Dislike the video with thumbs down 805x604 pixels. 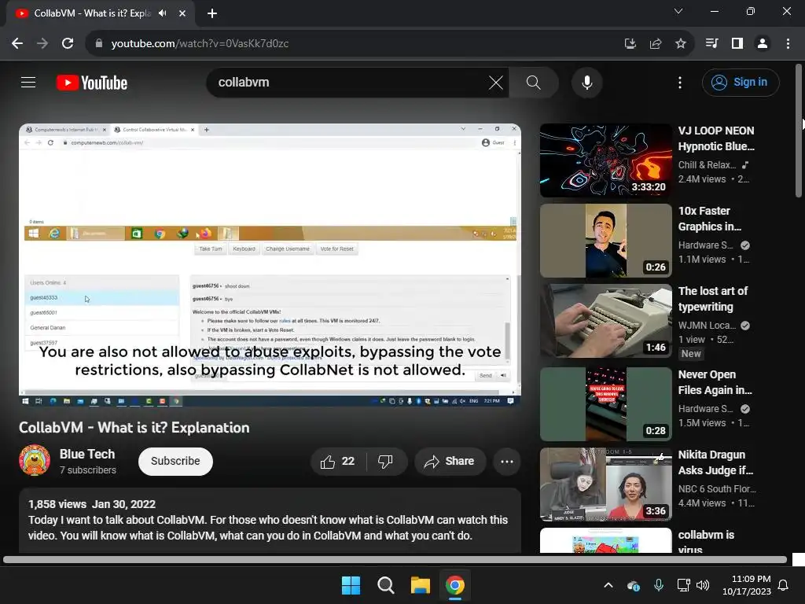pos(386,461)
